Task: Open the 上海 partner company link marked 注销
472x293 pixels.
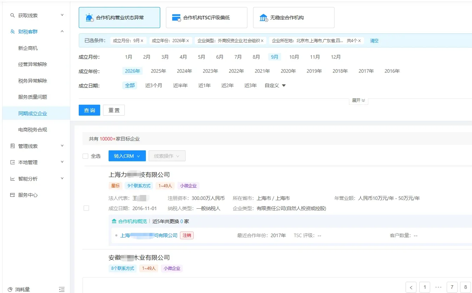Action: 149,235
